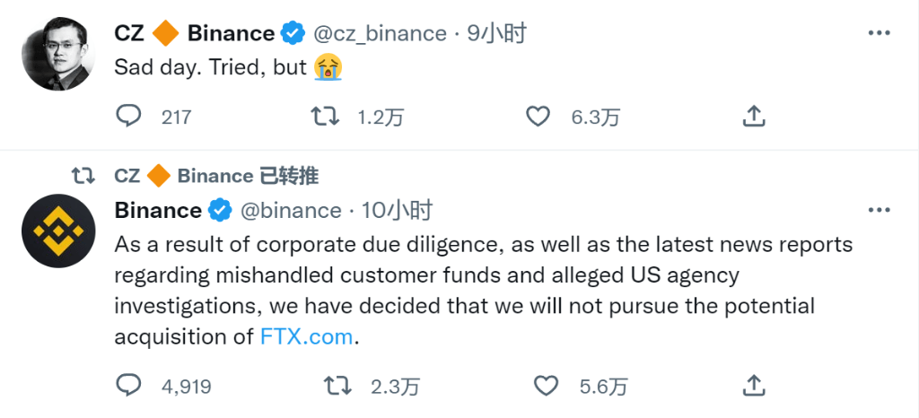This screenshot has width=919, height=418.
Task: Like CZ's "Sad day" tweet
Action: 538,116
